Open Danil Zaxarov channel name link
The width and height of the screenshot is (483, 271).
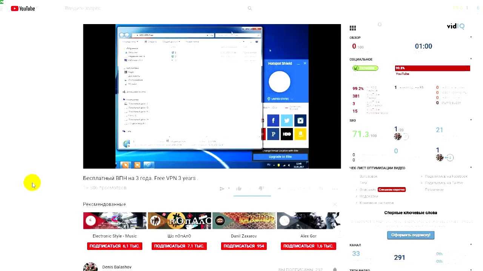(x=244, y=236)
